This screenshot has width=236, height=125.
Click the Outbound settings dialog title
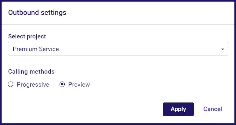pyautogui.click(x=37, y=12)
